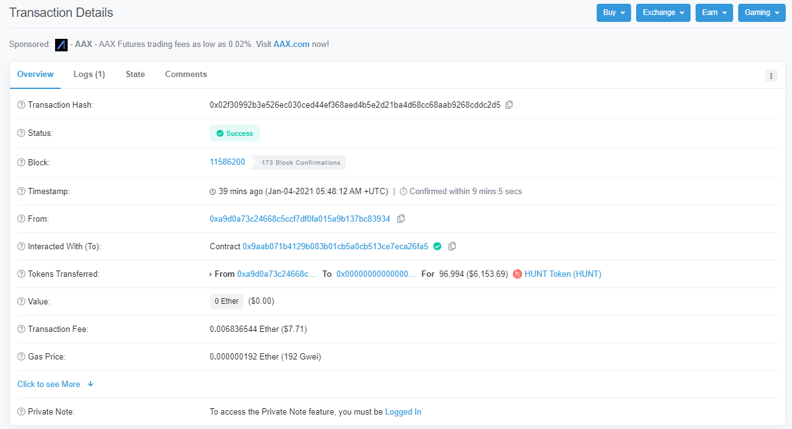Select the Overview tab
Screen dimensions: 792x429
(x=36, y=74)
